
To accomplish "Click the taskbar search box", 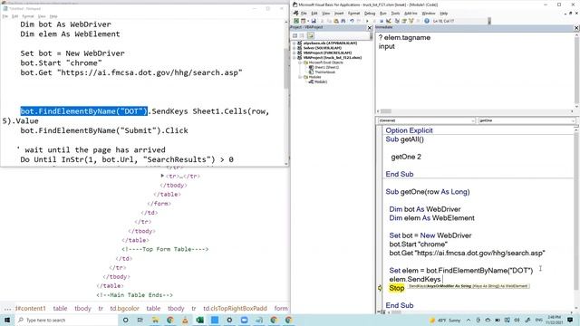I will tap(66, 320).
